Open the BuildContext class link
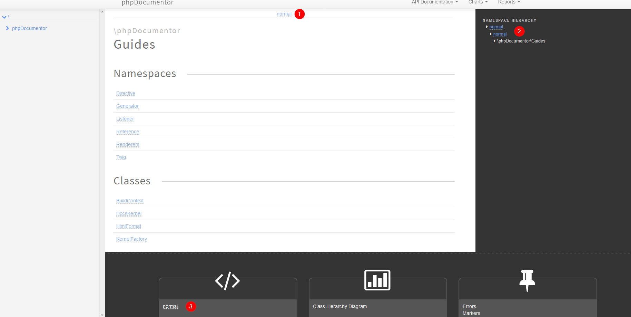The image size is (631, 317). pyautogui.click(x=130, y=201)
